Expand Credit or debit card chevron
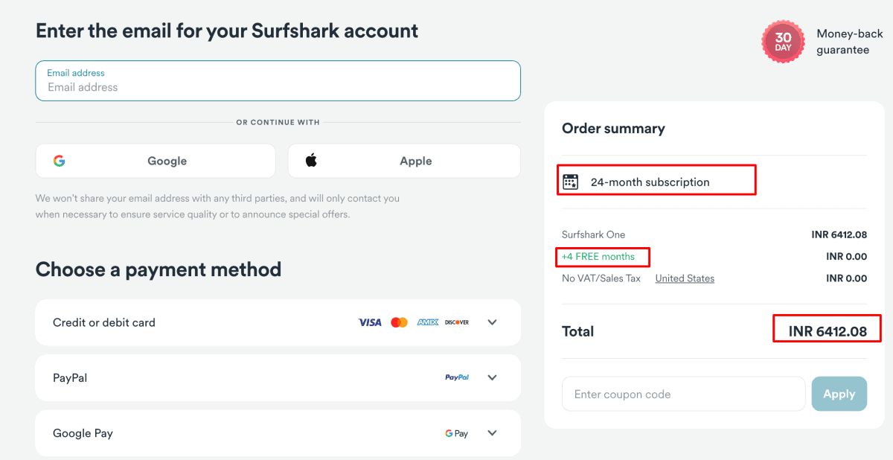Screen dimensions: 893x460 coord(492,322)
